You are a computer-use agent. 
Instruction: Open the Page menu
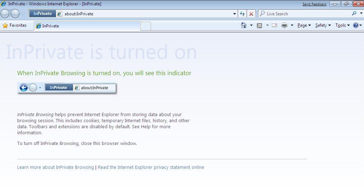click(x=304, y=25)
